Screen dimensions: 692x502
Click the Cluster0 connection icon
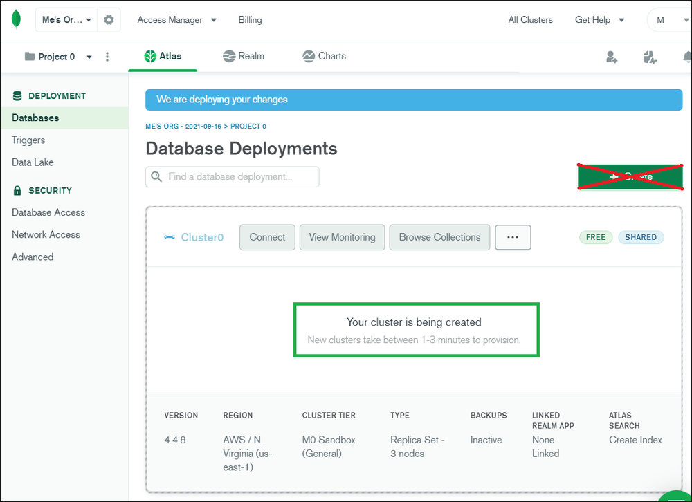coord(170,237)
